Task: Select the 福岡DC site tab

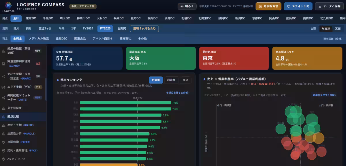Action: 153,18
